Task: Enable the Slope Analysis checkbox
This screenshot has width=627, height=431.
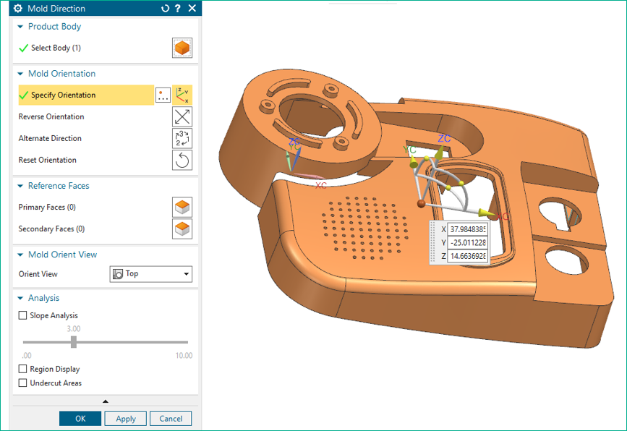Action: click(23, 315)
